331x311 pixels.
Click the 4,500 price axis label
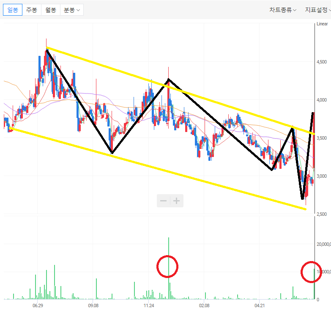pyautogui.click(x=322, y=62)
